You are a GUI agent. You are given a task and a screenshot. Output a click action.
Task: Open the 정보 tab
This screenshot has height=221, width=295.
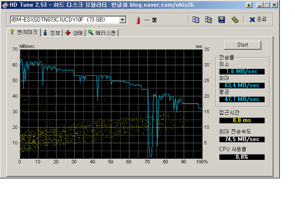52,33
